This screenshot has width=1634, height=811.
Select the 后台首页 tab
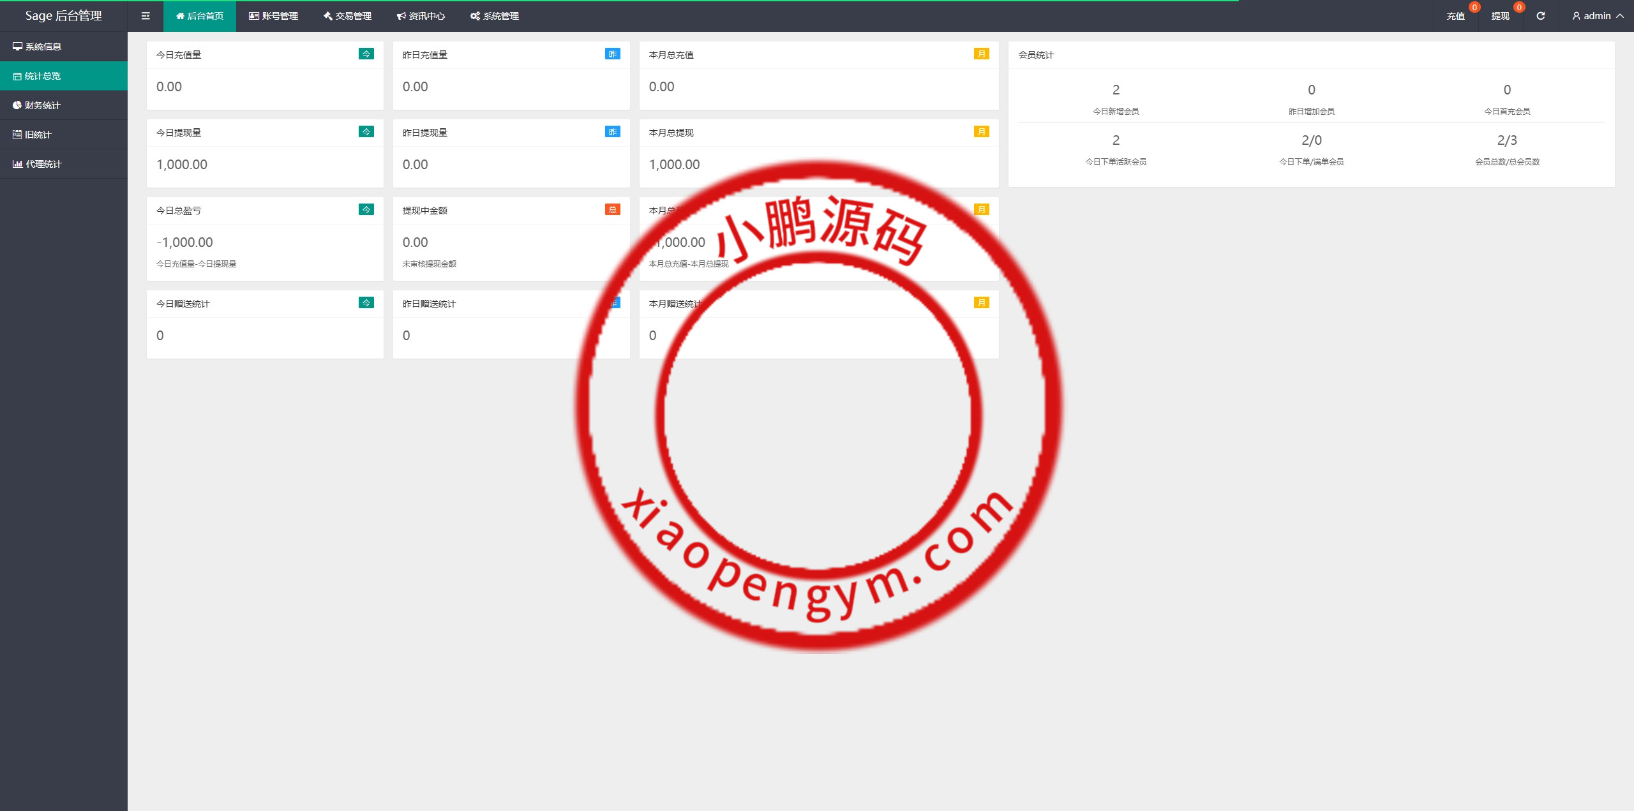pyautogui.click(x=200, y=16)
